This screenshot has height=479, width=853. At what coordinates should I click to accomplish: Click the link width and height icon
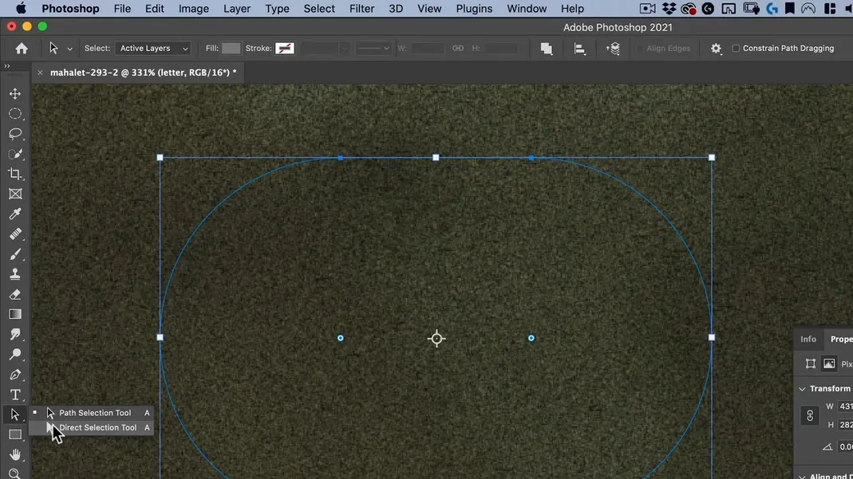(x=458, y=49)
